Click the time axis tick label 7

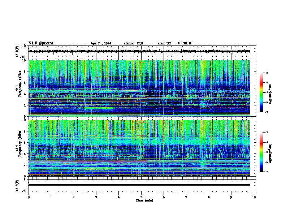[x=186, y=197]
